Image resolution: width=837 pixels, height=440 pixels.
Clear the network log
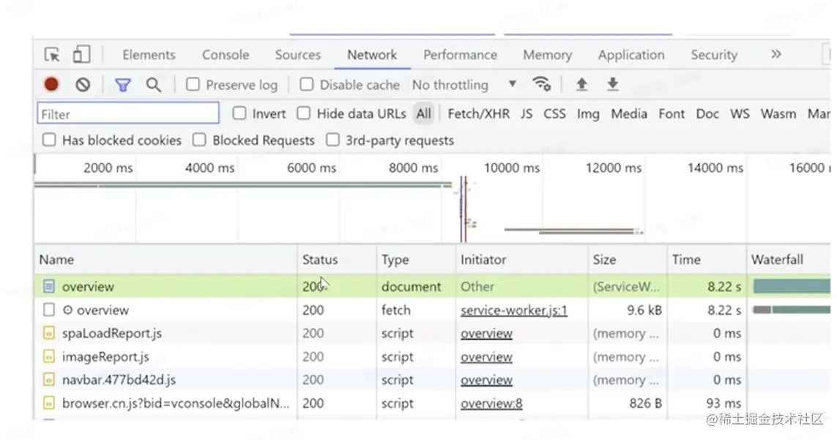point(83,85)
